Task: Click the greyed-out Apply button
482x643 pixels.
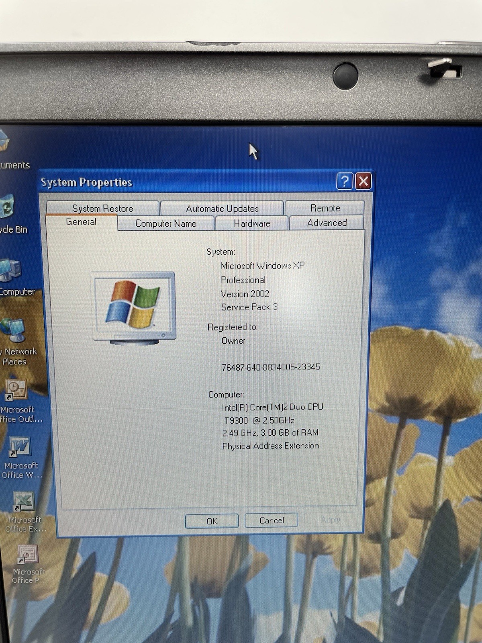Action: [x=330, y=520]
